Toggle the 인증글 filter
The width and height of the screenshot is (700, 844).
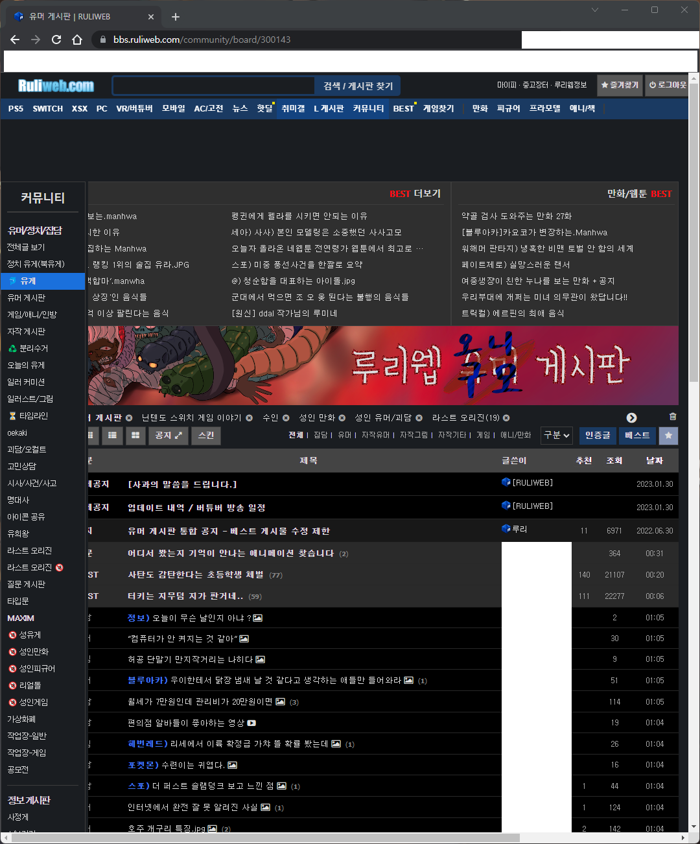597,436
